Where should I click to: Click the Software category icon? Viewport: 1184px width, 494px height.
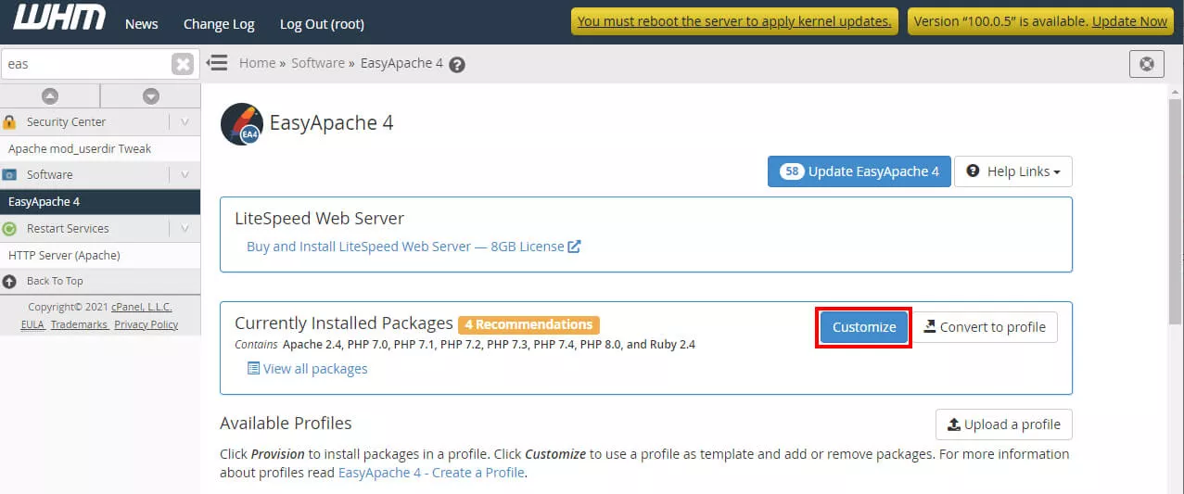click(x=9, y=174)
